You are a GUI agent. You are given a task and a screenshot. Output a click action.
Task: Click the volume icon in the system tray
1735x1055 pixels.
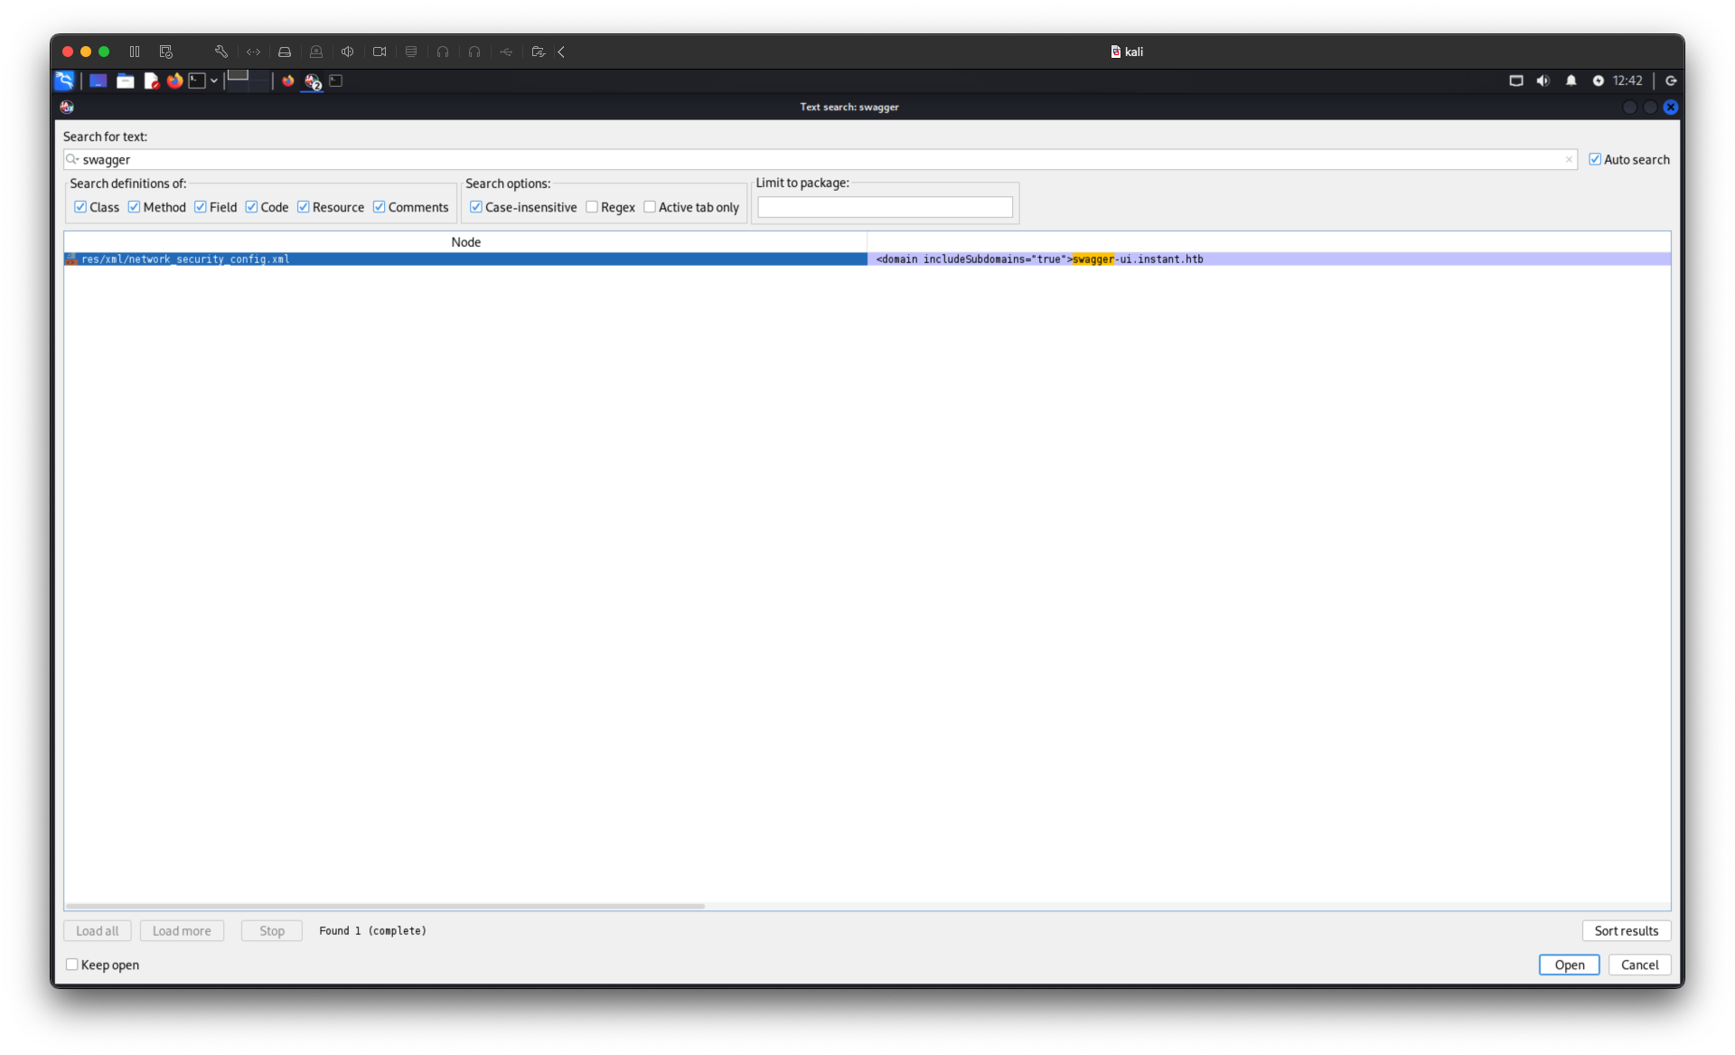tap(1541, 80)
